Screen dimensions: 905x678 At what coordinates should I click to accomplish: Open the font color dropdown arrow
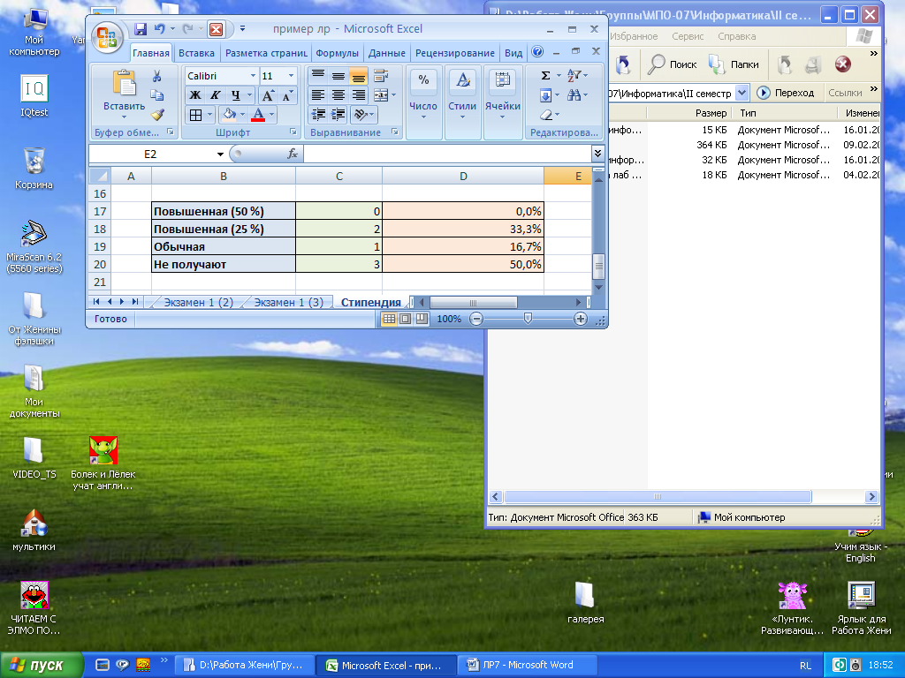(x=272, y=115)
